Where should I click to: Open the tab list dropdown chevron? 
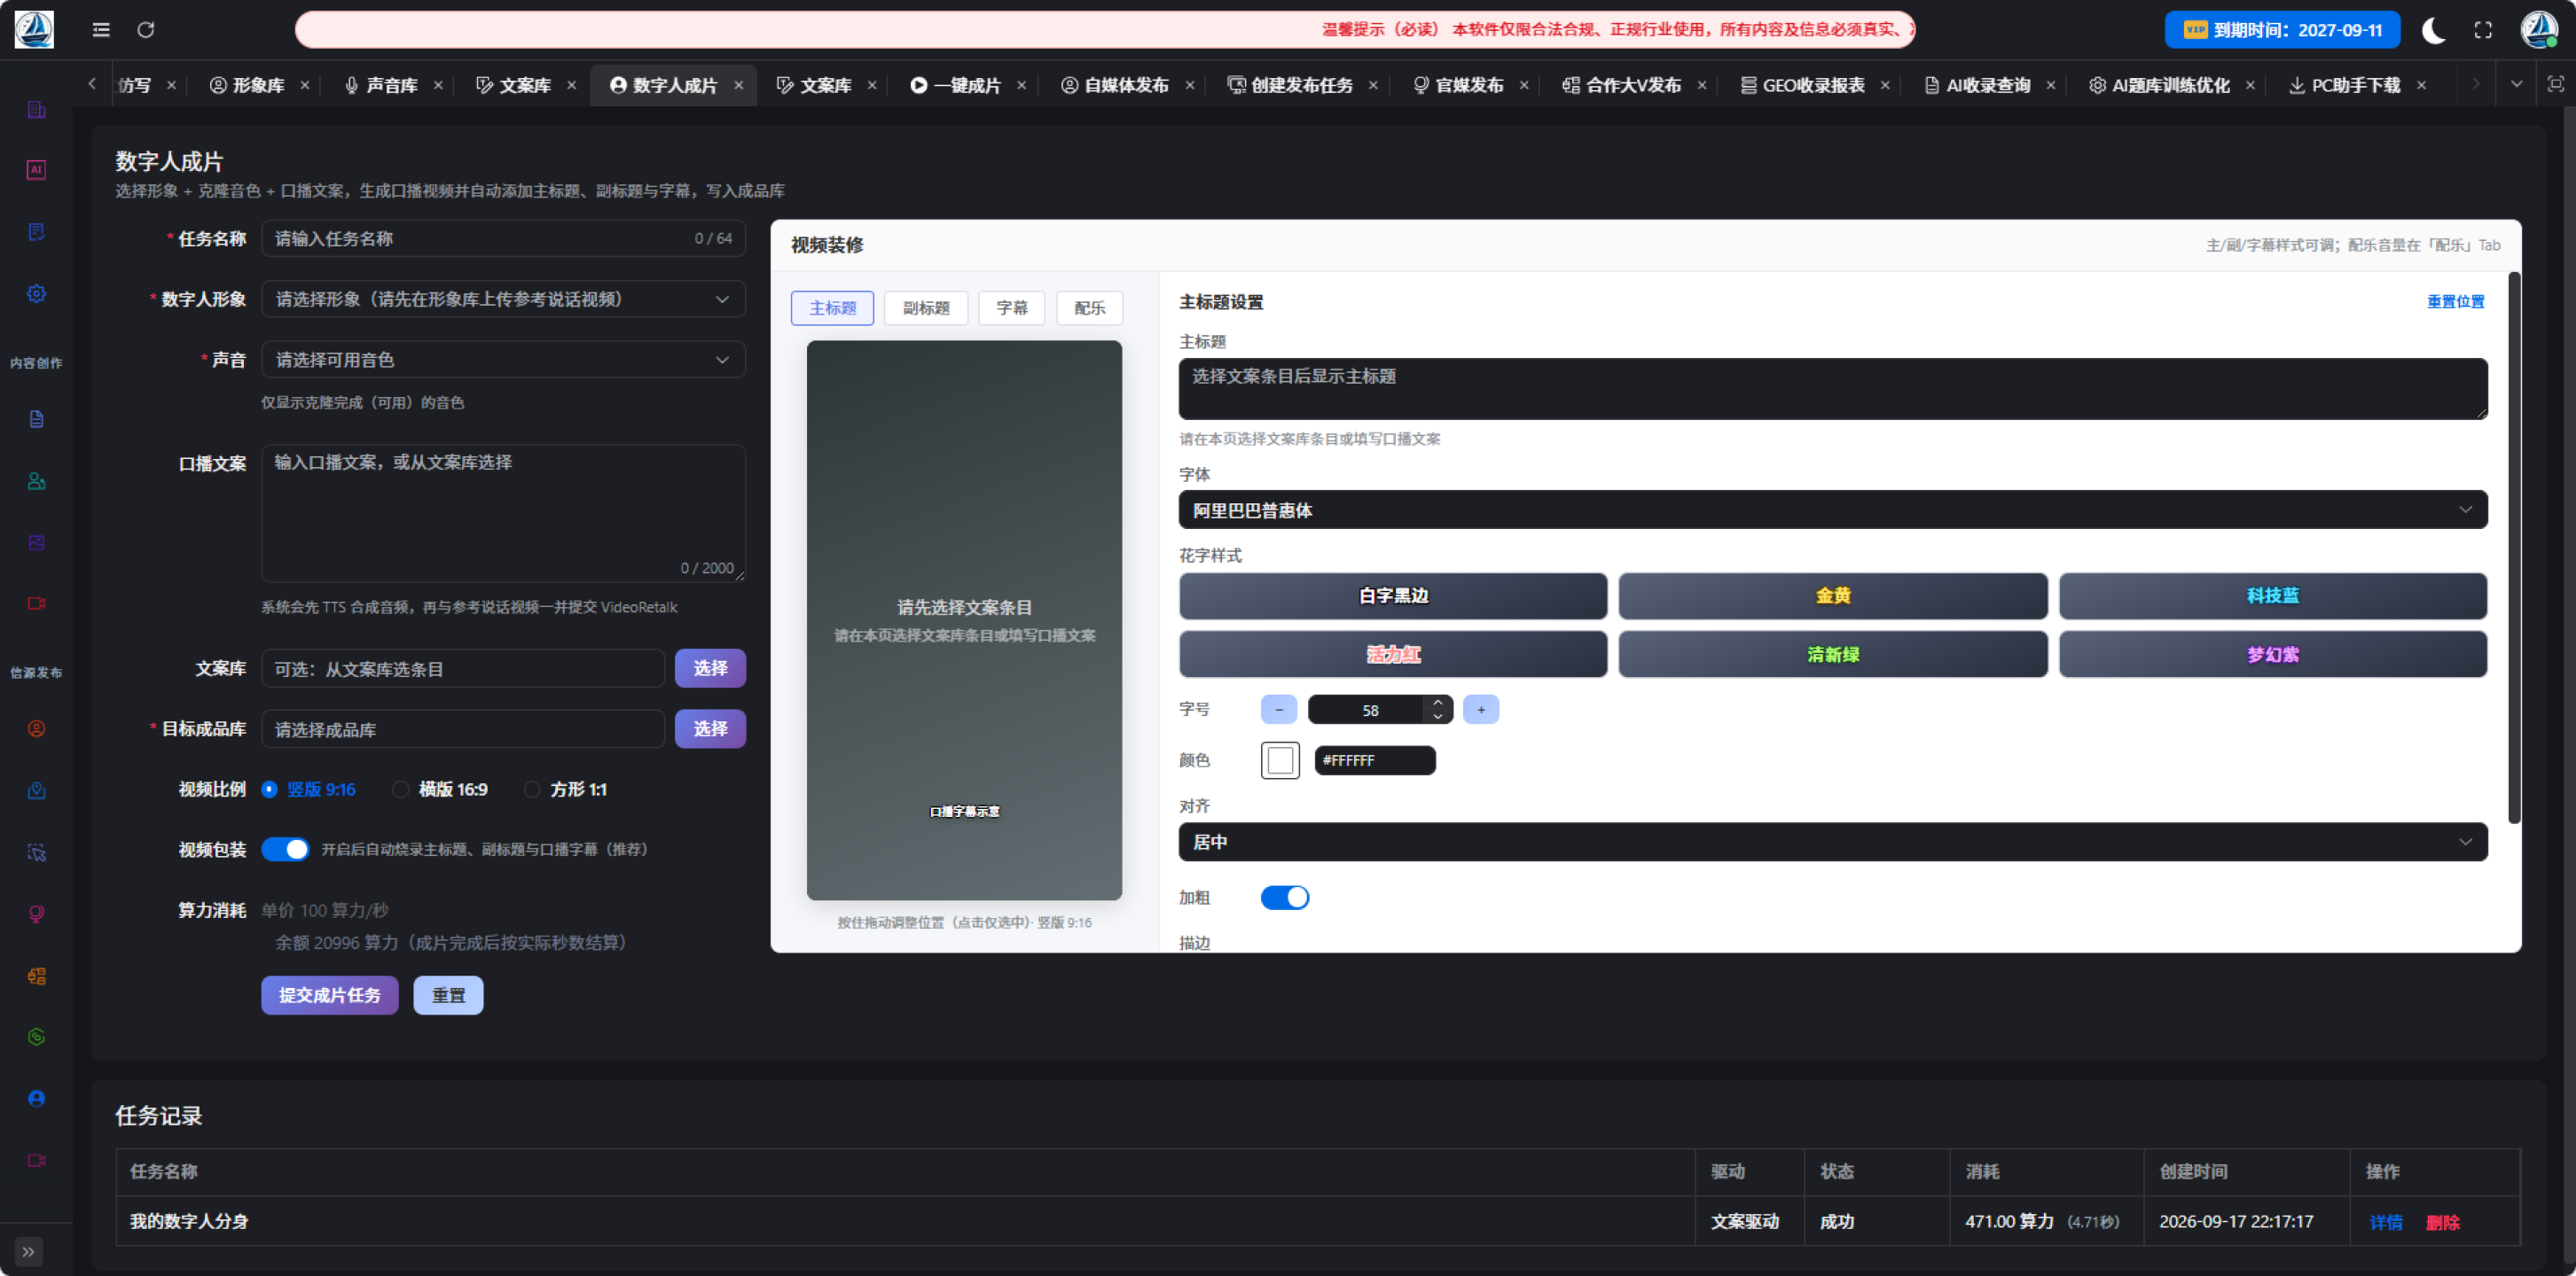(x=2516, y=84)
